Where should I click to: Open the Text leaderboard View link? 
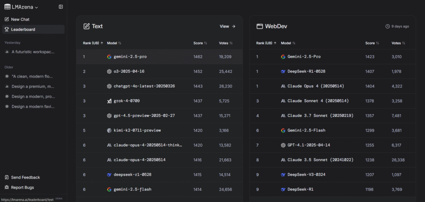pos(227,26)
